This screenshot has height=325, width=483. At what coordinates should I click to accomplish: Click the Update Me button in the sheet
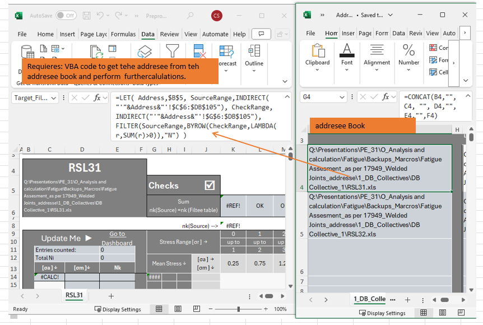[x=66, y=238]
